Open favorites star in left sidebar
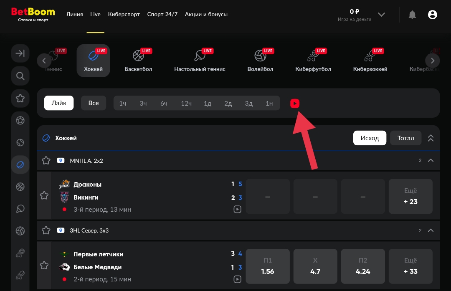The width and height of the screenshot is (451, 291). (x=20, y=99)
